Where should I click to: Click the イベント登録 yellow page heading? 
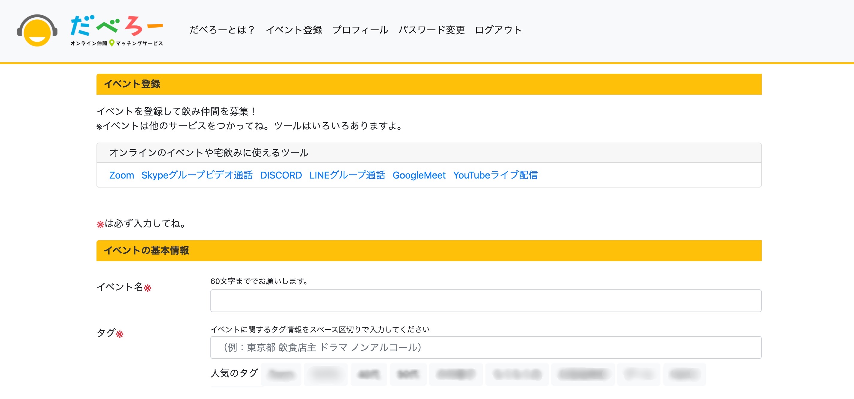[x=429, y=84]
